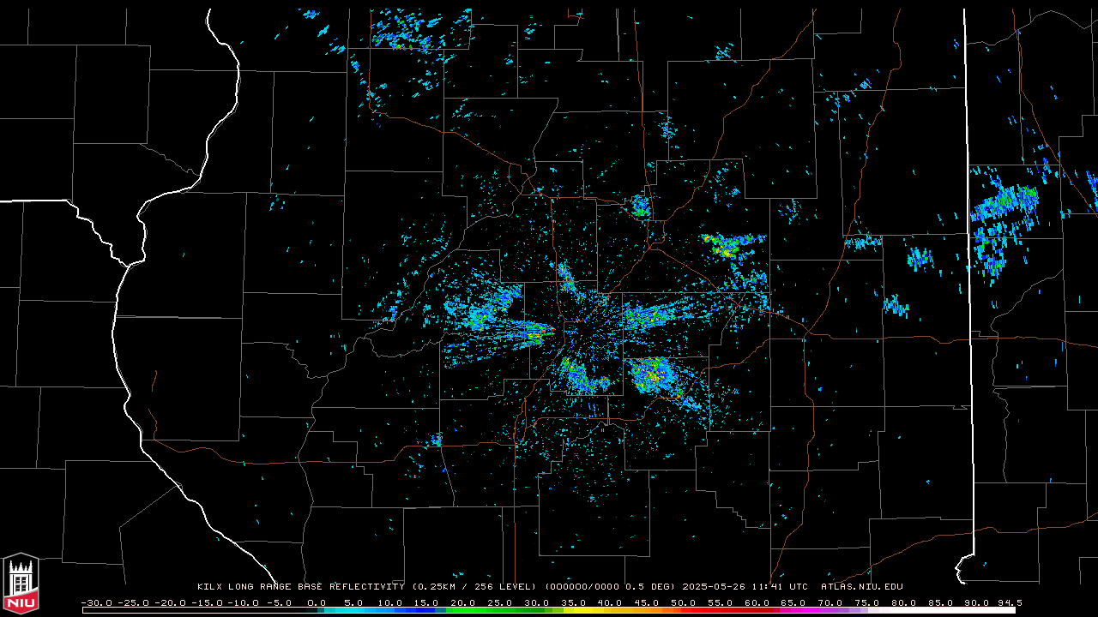The height and width of the screenshot is (617, 1098).
Task: Click the 94.5 scale label
Action: click(1010, 602)
